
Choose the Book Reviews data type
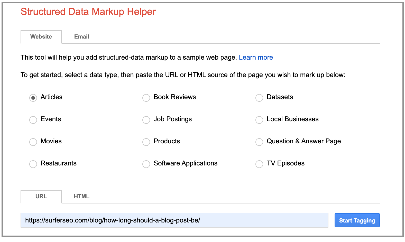click(146, 98)
